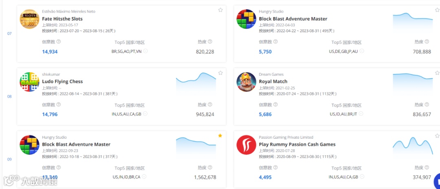Show 热度 help icon in Play Rummy card
440x189 pixels.
(x=427, y=168)
